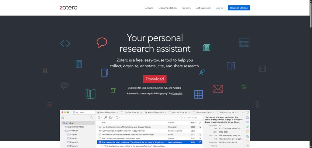Click the attachment icon on the Artman row
The width and height of the screenshot is (312, 148).
click(200, 139)
